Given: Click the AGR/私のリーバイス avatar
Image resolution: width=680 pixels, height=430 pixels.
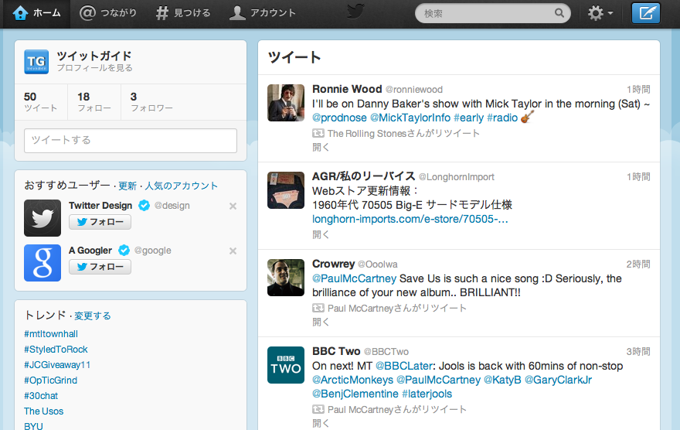Looking at the screenshot, I should 286,190.
